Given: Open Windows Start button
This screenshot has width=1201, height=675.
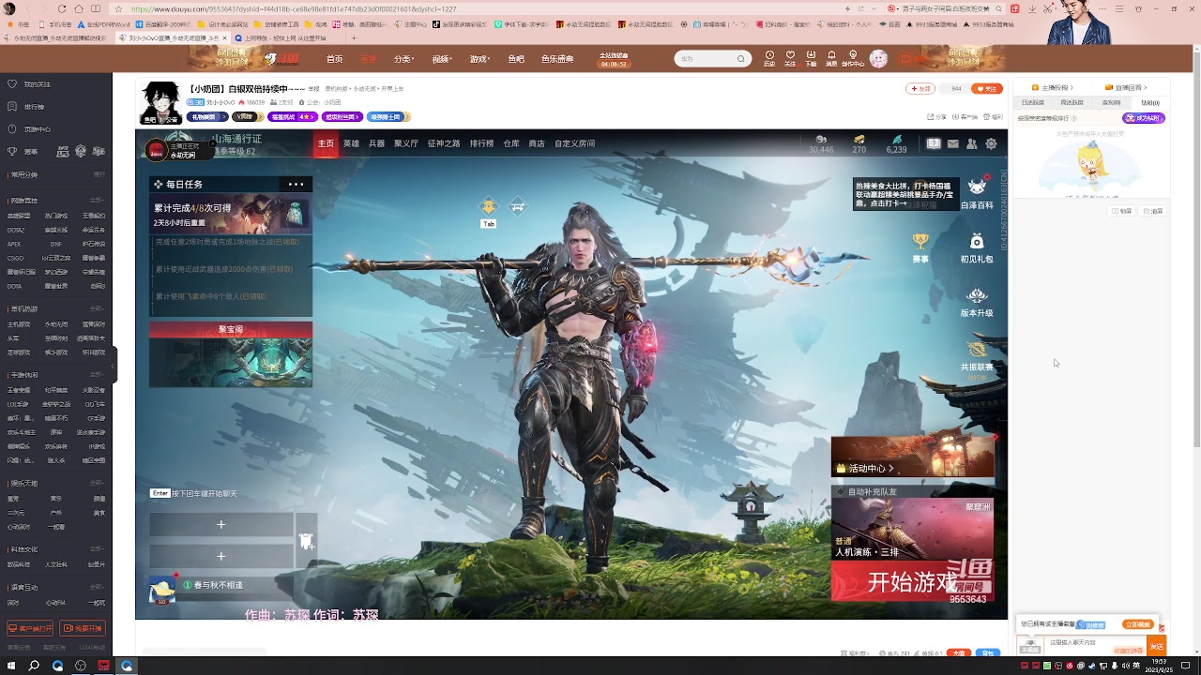Looking at the screenshot, I should coord(11,666).
